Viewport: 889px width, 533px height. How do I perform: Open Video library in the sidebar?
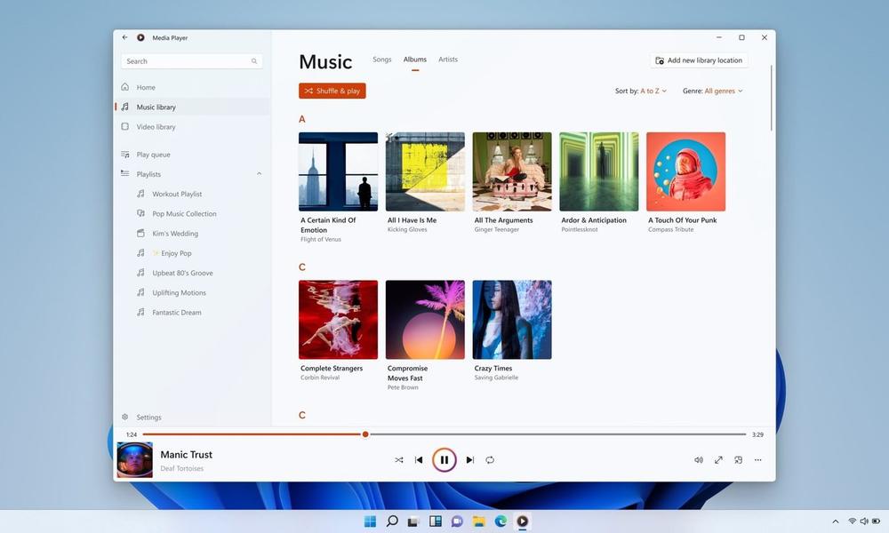point(192,127)
